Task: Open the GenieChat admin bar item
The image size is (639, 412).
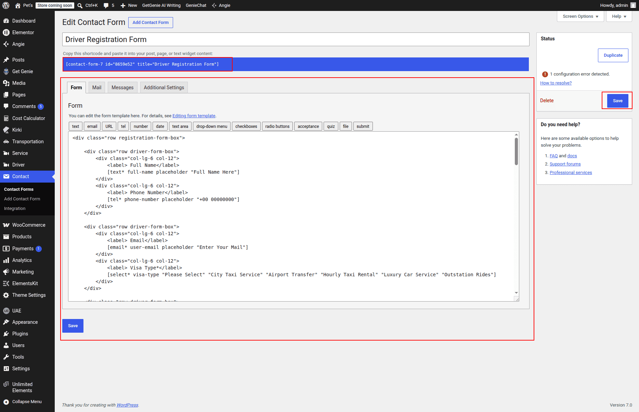Action: (196, 5)
